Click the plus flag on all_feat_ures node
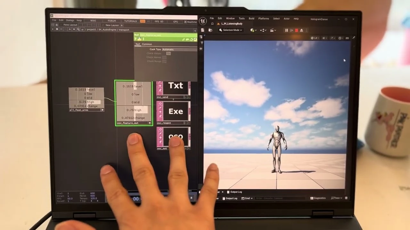 click(102, 110)
